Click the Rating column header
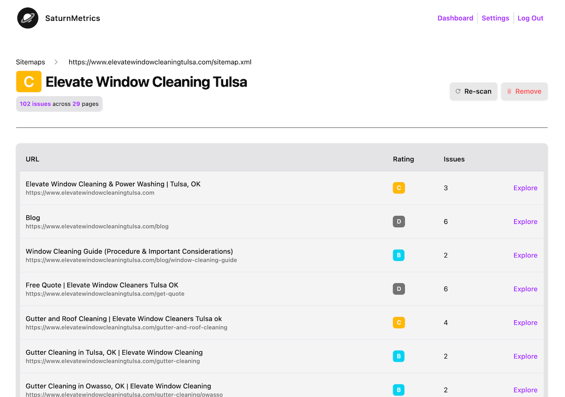Image resolution: width=565 pixels, height=397 pixels. click(x=404, y=159)
